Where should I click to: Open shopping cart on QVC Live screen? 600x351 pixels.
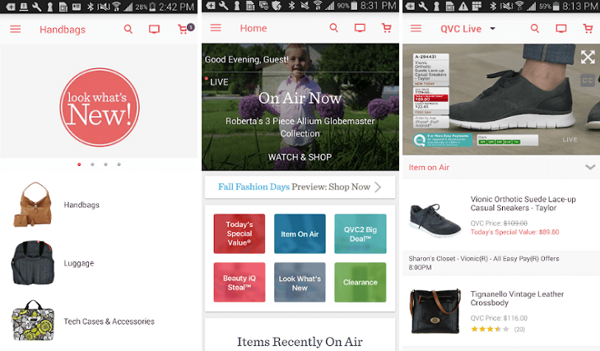(588, 29)
